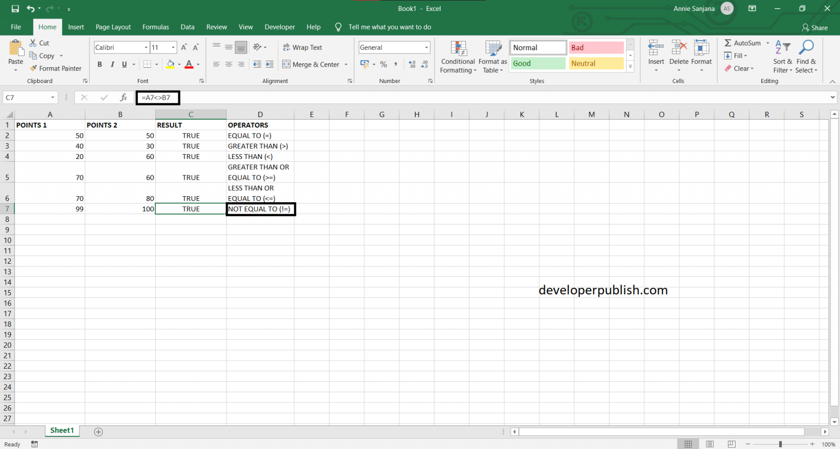The width and height of the screenshot is (840, 449).
Task: Click the Increase Decimal icon
Action: pyautogui.click(x=411, y=64)
